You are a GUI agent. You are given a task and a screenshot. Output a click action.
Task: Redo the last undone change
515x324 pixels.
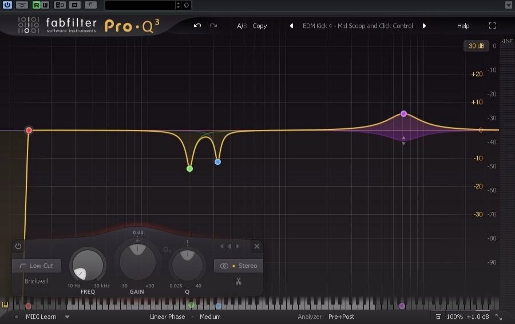[213, 26]
